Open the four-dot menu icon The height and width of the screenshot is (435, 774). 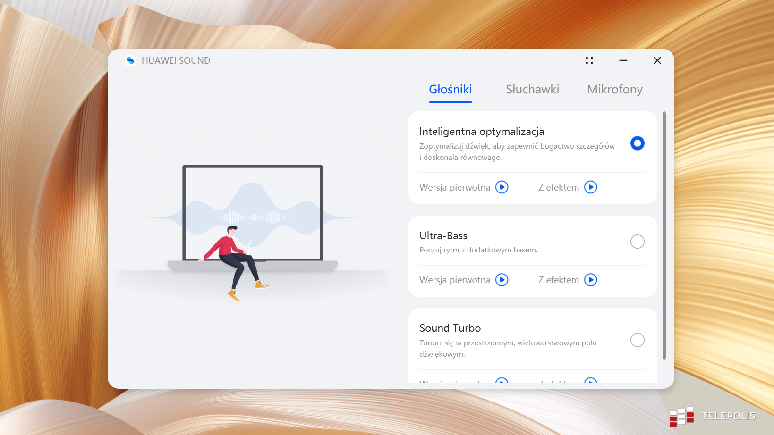pyautogui.click(x=589, y=60)
